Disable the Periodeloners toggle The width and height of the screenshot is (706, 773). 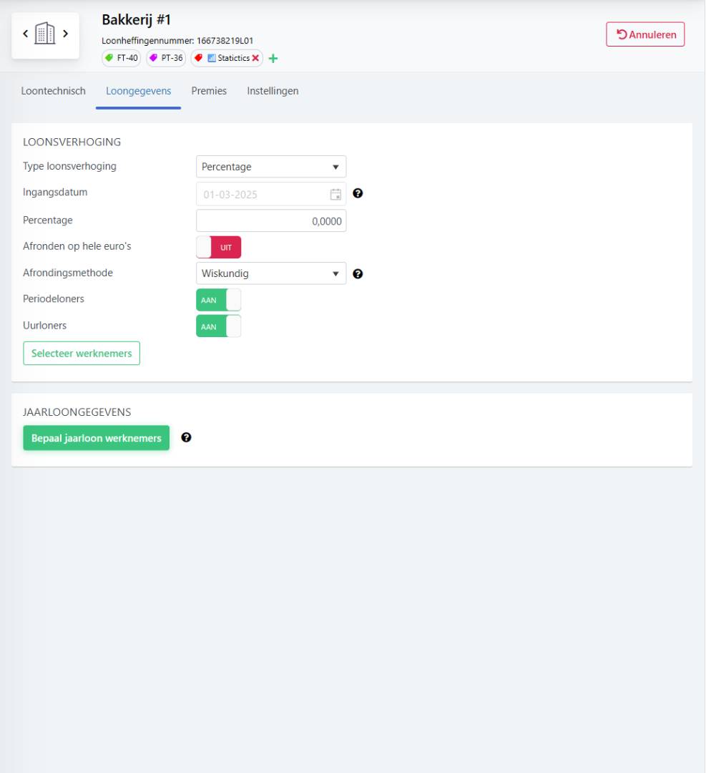tap(219, 300)
